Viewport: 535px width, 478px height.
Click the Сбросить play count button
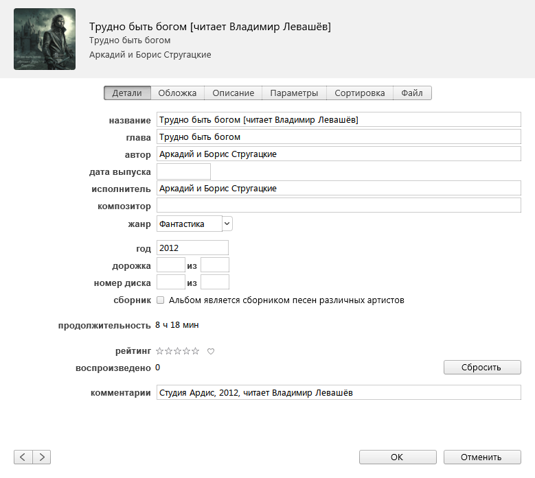482,368
